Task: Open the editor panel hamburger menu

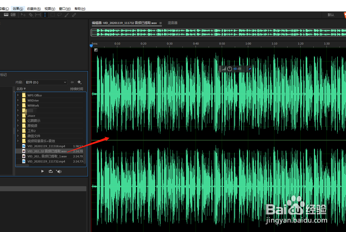Action: click(x=161, y=23)
